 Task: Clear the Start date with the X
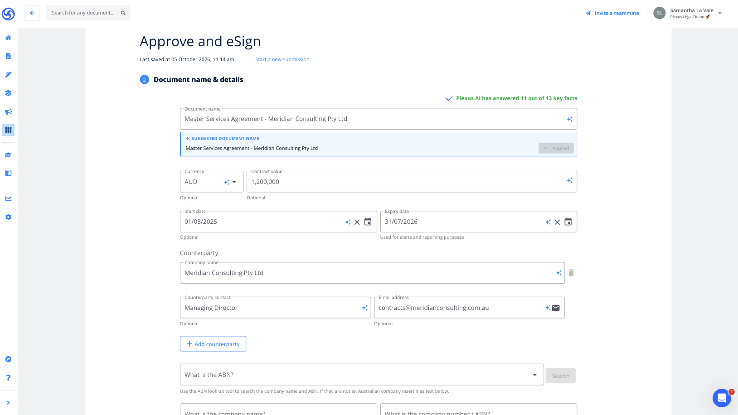point(357,222)
